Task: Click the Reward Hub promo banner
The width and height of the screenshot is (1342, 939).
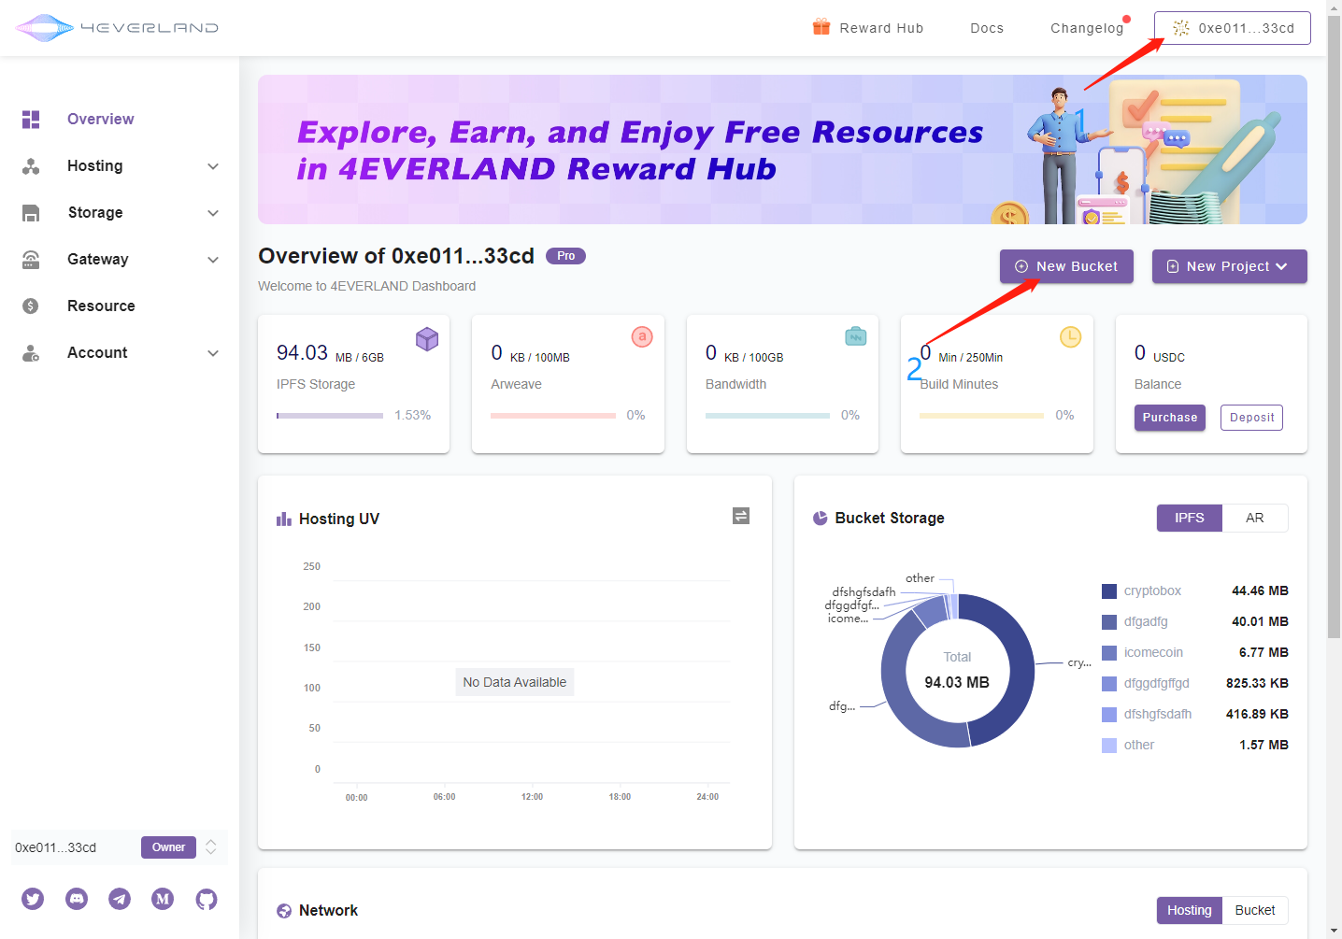Action: point(782,149)
